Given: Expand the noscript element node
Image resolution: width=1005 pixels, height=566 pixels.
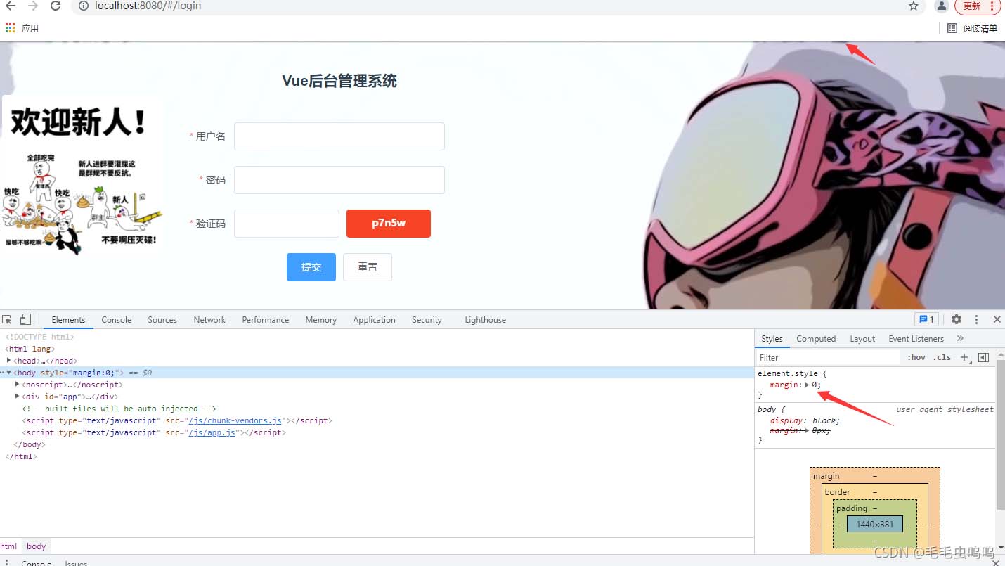Looking at the screenshot, I should click(x=18, y=385).
